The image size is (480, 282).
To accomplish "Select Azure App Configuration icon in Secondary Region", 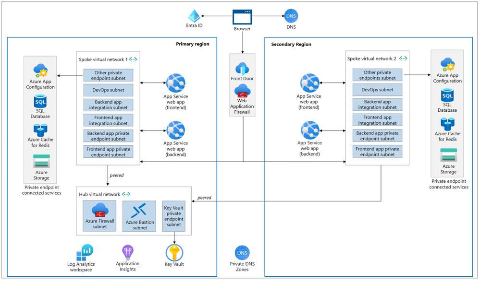I will click(447, 64).
